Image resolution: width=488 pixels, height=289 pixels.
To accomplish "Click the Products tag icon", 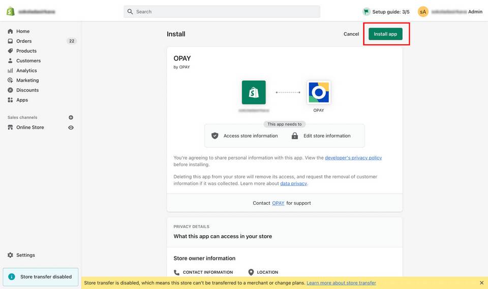I will (x=10, y=51).
